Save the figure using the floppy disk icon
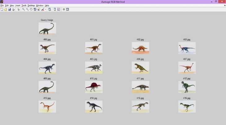The height and width of the screenshot is (125, 226). pyautogui.click(x=9, y=9)
